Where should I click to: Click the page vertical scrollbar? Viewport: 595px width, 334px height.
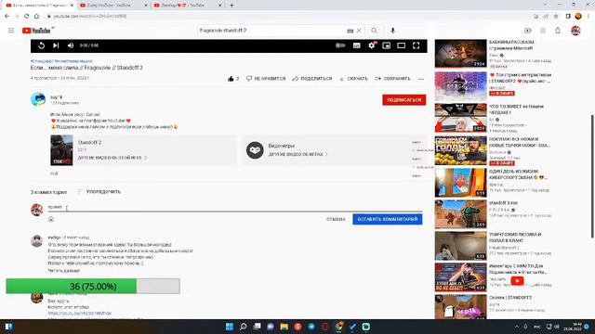[x=592, y=176]
